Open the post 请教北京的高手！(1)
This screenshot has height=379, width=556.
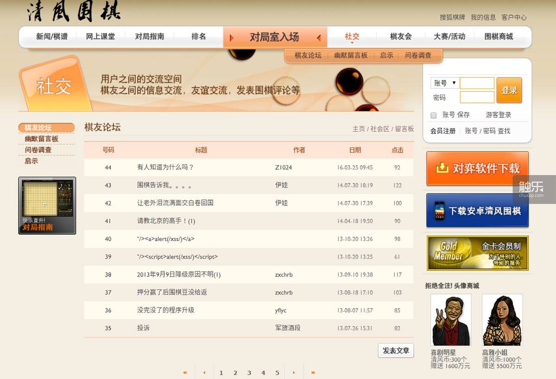[x=166, y=221]
